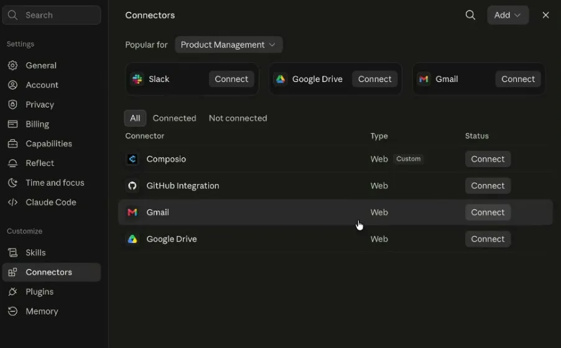Connect the Google Drive connector in the list
This screenshot has height=348, width=561.
[488, 239]
